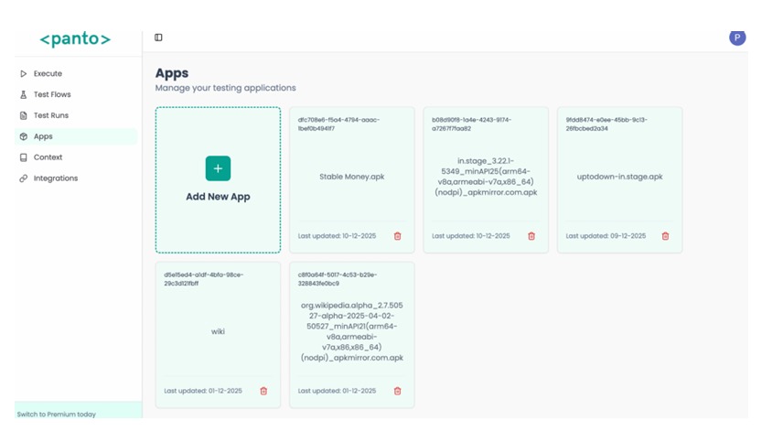Open Integrations page
Viewport: 783px width, 442px height.
[56, 178]
